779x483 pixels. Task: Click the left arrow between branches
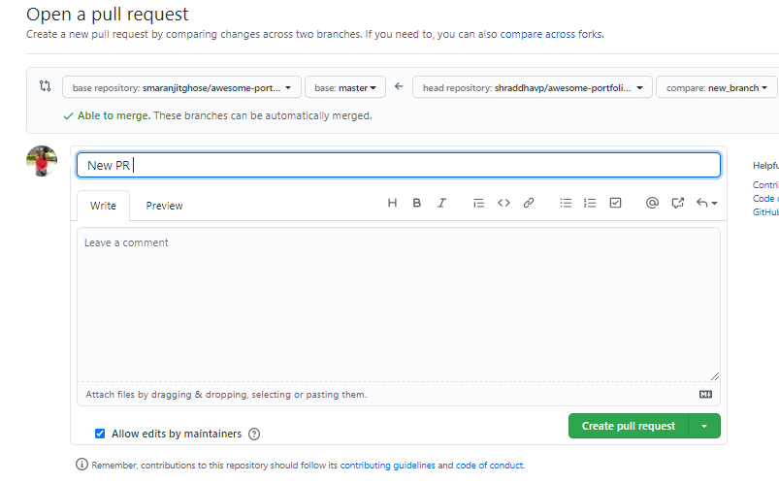(399, 86)
